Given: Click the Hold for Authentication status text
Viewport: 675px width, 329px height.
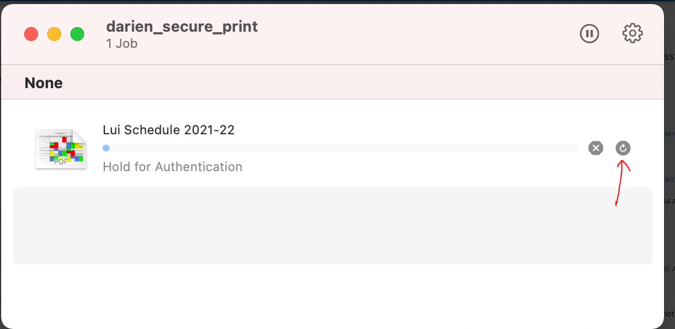Looking at the screenshot, I should [x=172, y=167].
